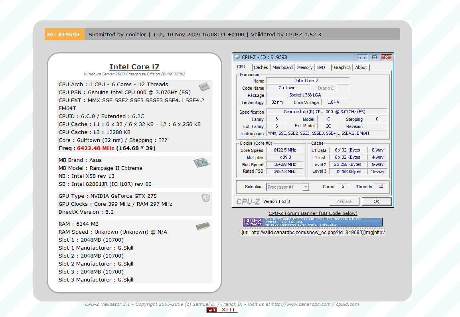
Task: Open the Memory tab
Action: pos(305,67)
